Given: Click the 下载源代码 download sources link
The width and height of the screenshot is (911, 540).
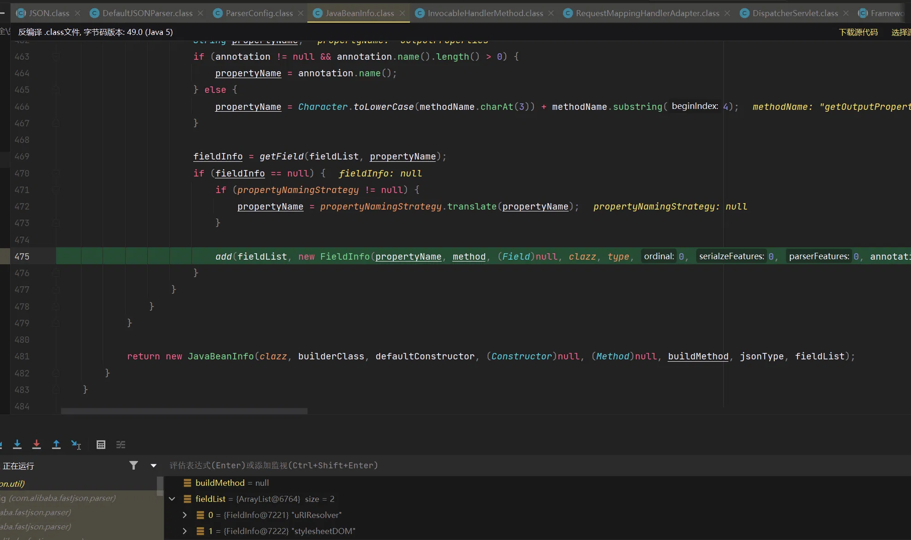Looking at the screenshot, I should (858, 32).
